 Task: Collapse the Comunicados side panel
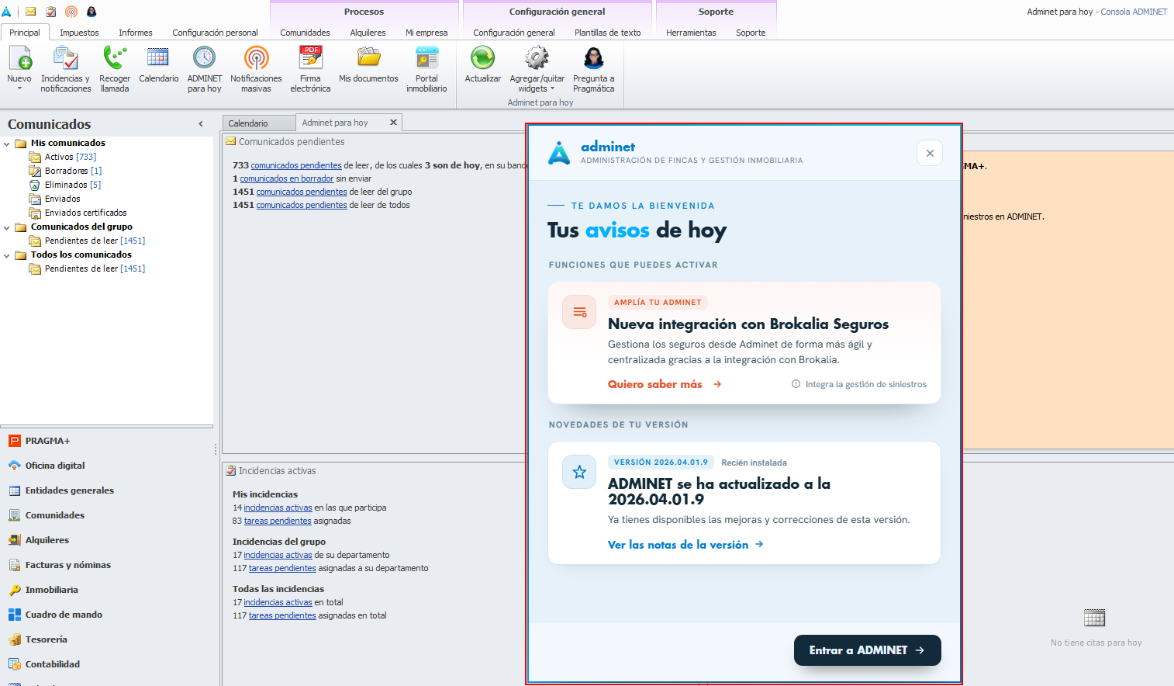201,124
